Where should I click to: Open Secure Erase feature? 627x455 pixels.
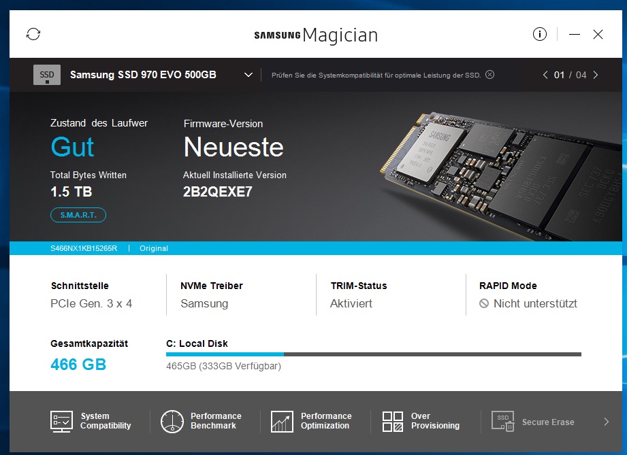pyautogui.click(x=532, y=422)
